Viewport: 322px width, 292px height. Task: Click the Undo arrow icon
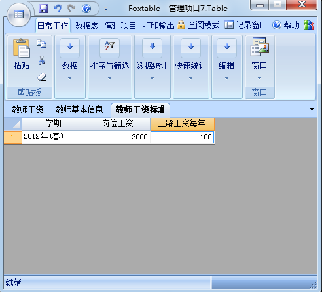pos(58,9)
